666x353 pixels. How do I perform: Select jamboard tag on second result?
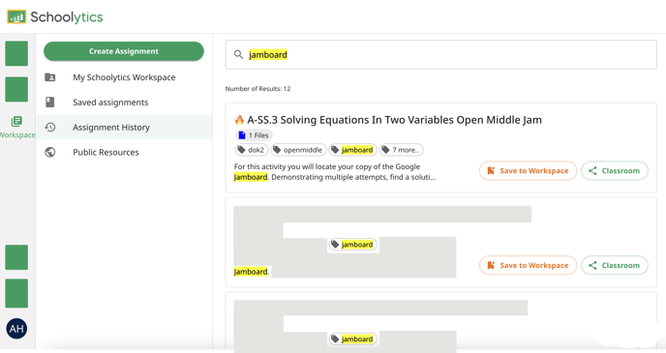352,245
